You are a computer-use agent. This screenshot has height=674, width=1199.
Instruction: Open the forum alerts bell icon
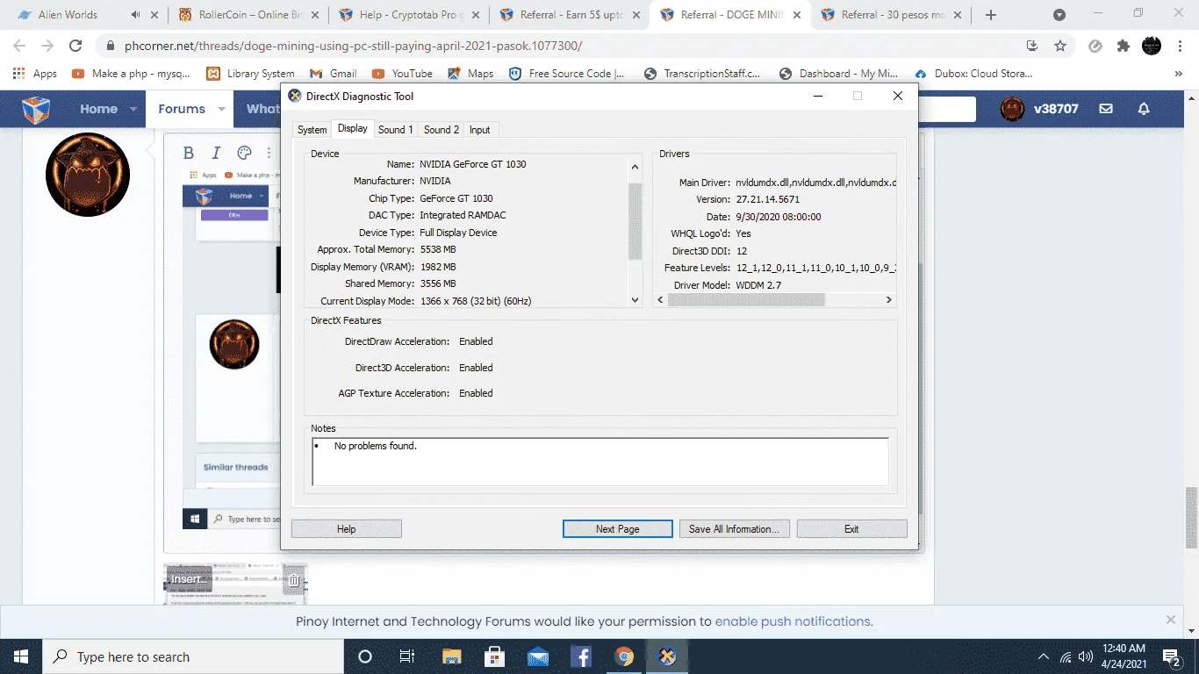point(1144,109)
